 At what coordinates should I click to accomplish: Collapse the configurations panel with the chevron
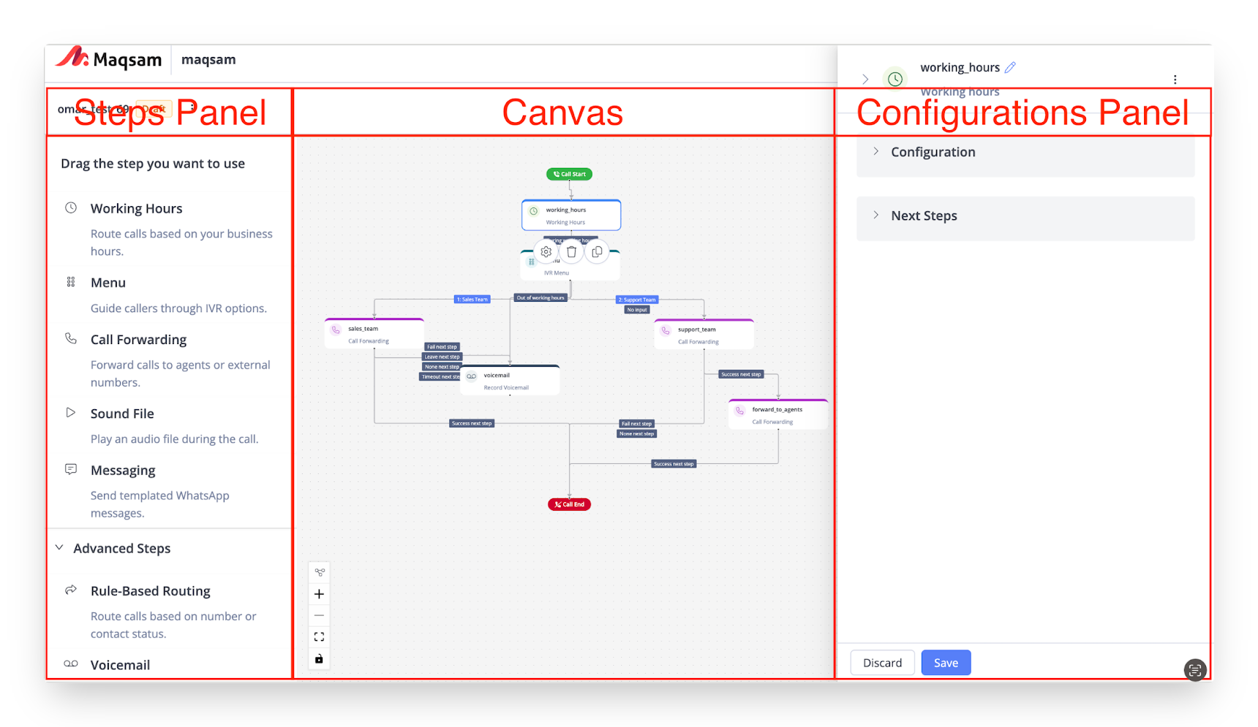pyautogui.click(x=865, y=79)
